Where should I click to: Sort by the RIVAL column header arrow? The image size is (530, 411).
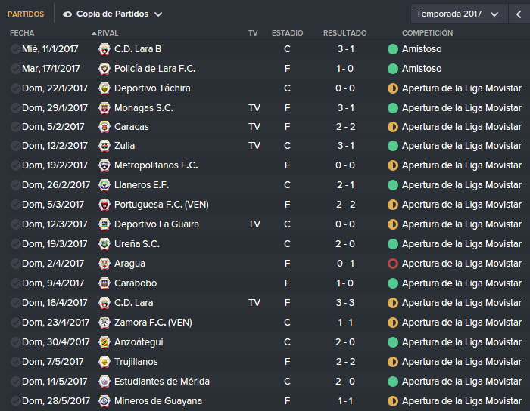coord(94,33)
